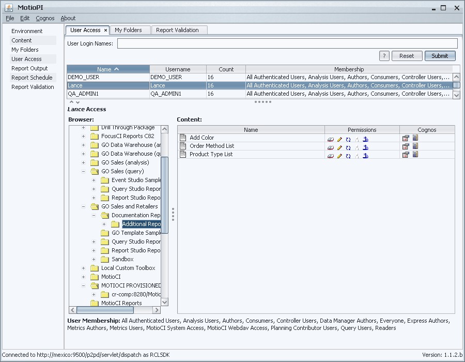The height and width of the screenshot is (362, 465).
Task: Expand the Additional Reports folder node
Action: [104, 224]
